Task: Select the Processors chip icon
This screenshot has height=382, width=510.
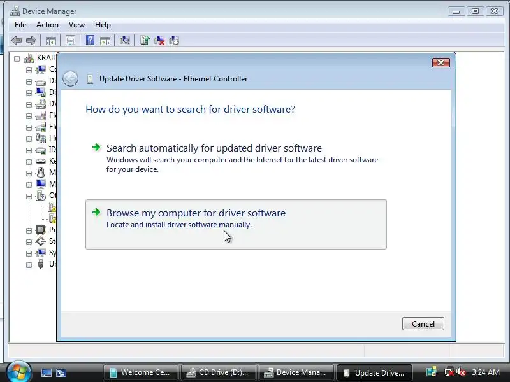Action: click(41, 230)
